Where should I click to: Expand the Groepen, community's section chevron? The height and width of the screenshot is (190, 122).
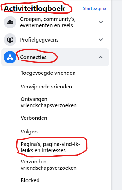pyautogui.click(x=101, y=22)
